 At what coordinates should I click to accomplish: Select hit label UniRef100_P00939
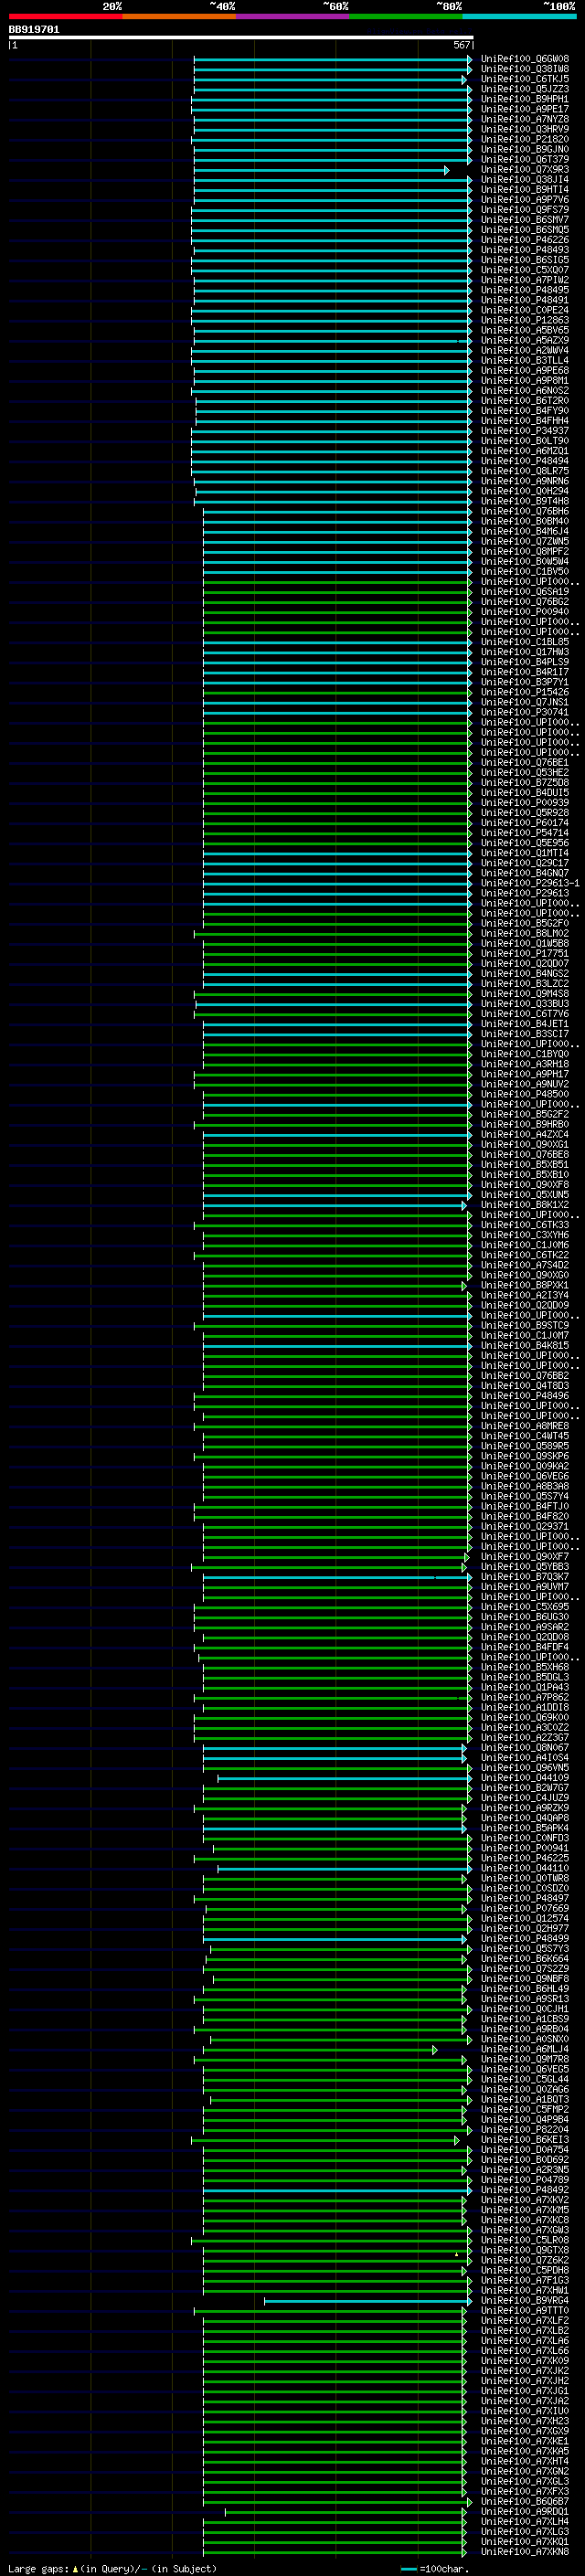click(x=525, y=803)
